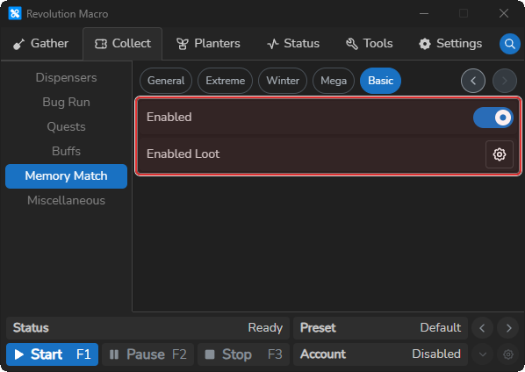Go to the Tools tab
This screenshot has height=372, width=525.
370,44
